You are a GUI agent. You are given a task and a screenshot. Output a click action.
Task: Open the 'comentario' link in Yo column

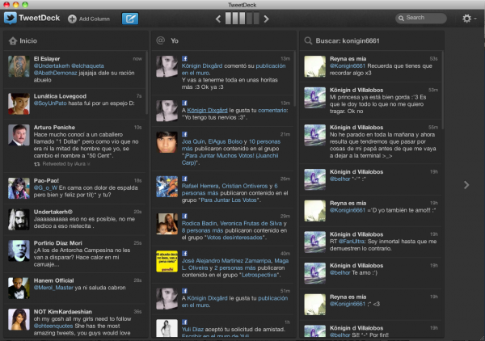click(x=272, y=111)
